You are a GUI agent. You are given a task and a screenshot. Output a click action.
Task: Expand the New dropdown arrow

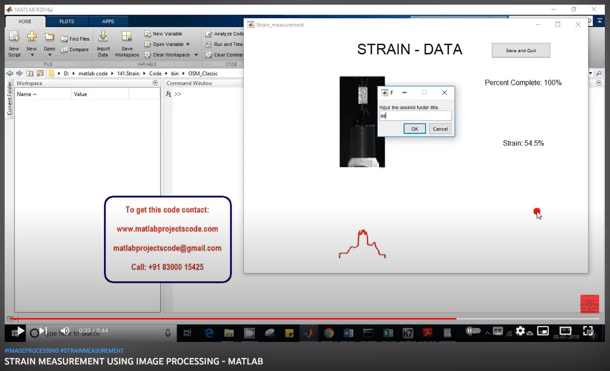pyautogui.click(x=32, y=55)
